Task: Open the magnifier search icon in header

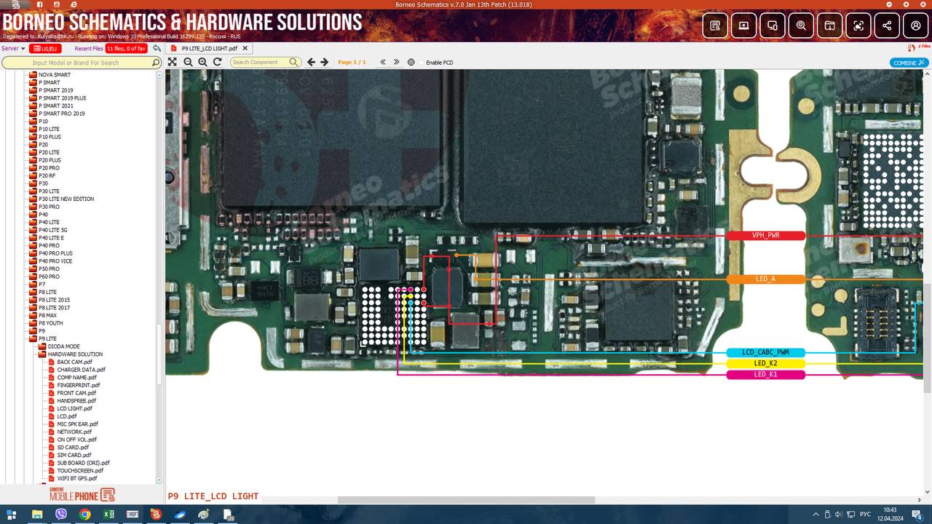Action: click(x=801, y=25)
